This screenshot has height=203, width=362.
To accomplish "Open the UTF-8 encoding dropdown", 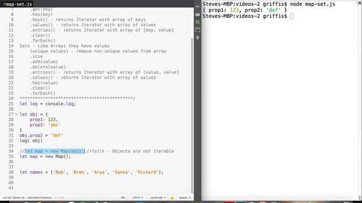I will (x=138, y=197).
